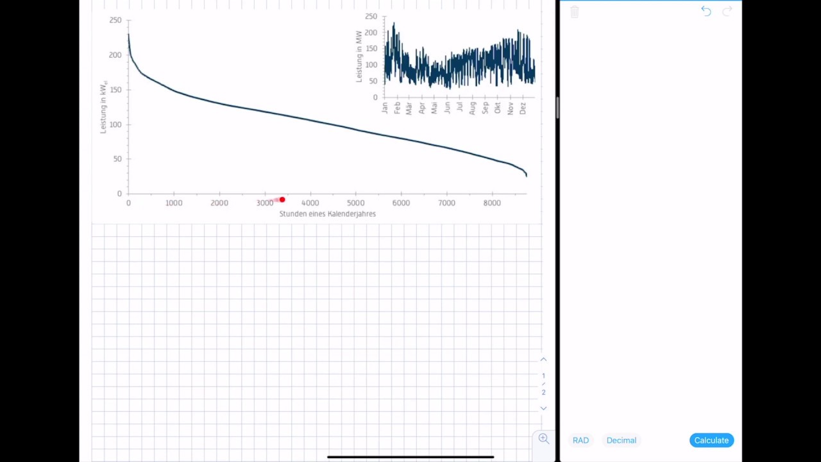Image resolution: width=821 pixels, height=462 pixels.
Task: Click the x-axis tick "8000"
Action: pyautogui.click(x=492, y=203)
